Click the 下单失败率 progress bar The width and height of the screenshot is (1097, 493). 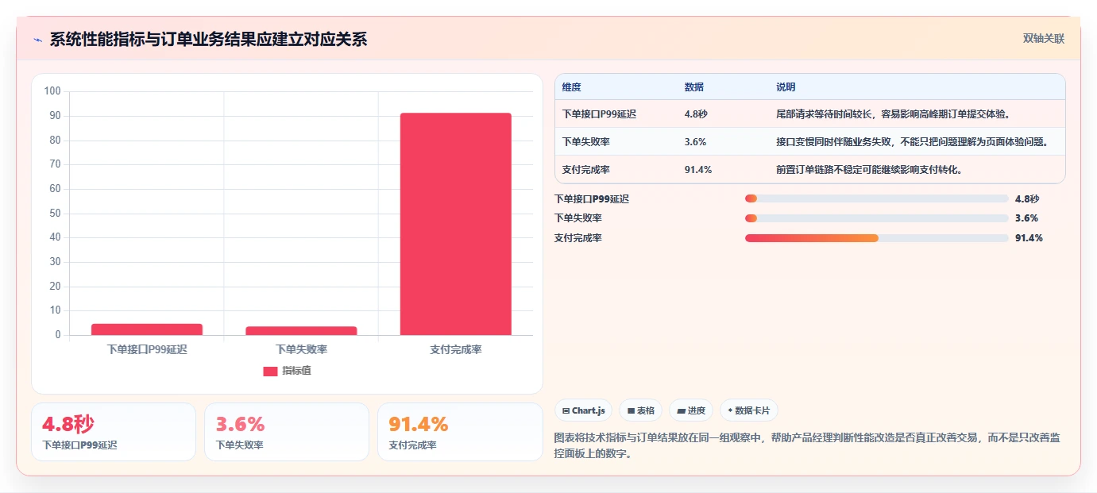point(876,218)
